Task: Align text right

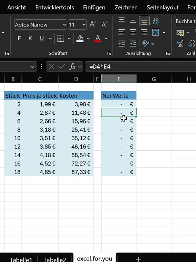Action: [144, 32]
